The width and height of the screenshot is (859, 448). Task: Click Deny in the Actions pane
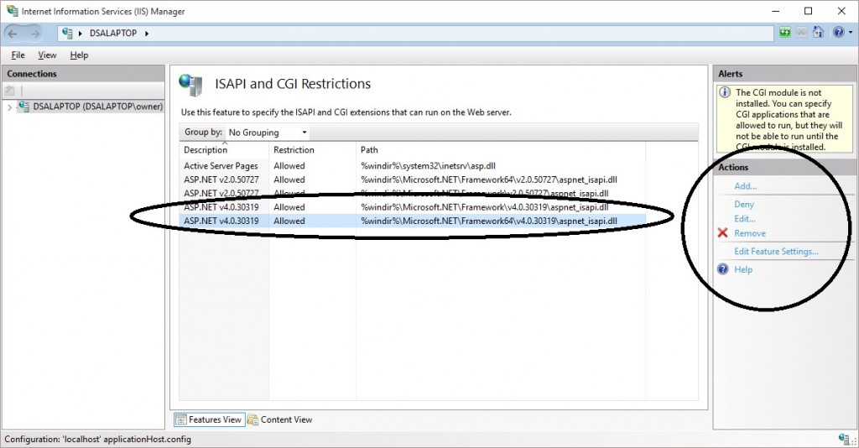pyautogui.click(x=744, y=204)
